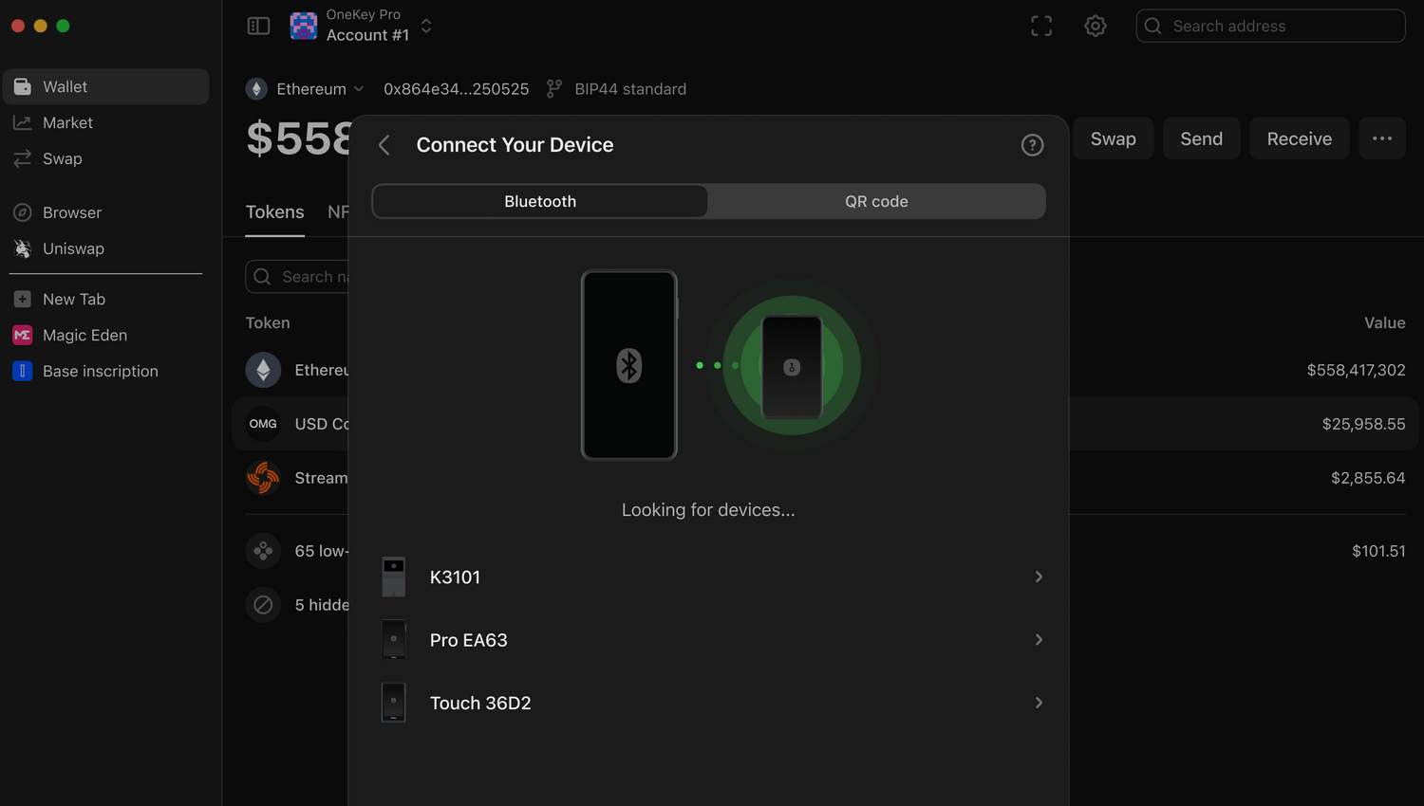Open the more options ellipsis button

click(1382, 138)
